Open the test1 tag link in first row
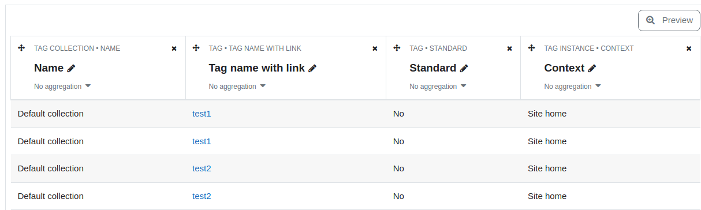701x210 pixels. click(x=202, y=114)
